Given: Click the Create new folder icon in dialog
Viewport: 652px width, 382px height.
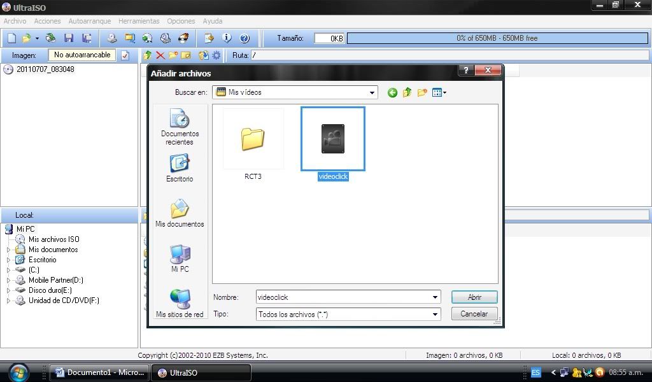Looking at the screenshot, I should point(422,92).
